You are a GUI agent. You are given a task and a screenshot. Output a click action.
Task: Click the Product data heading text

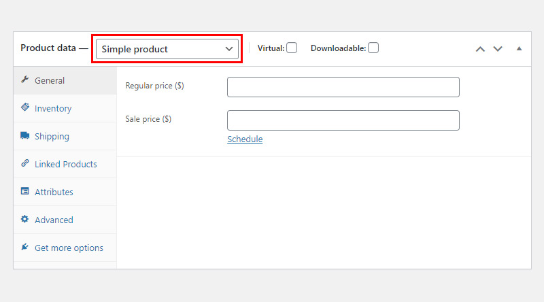click(48, 48)
